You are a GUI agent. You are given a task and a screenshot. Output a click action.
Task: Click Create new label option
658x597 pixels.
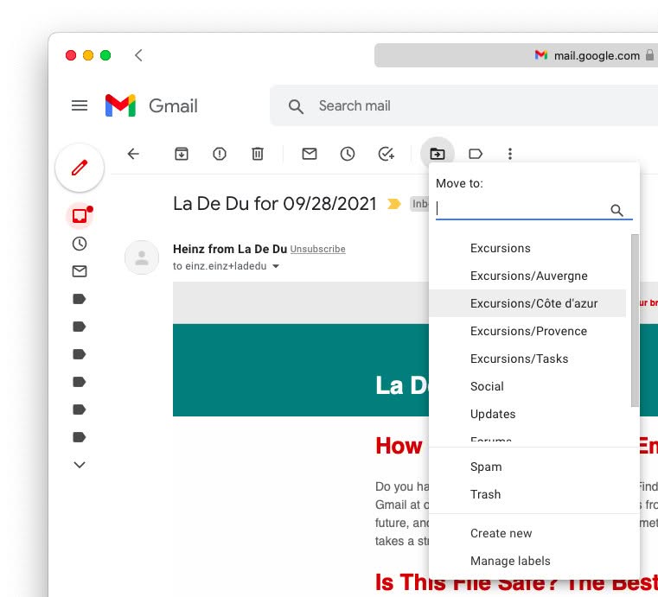(x=534, y=533)
